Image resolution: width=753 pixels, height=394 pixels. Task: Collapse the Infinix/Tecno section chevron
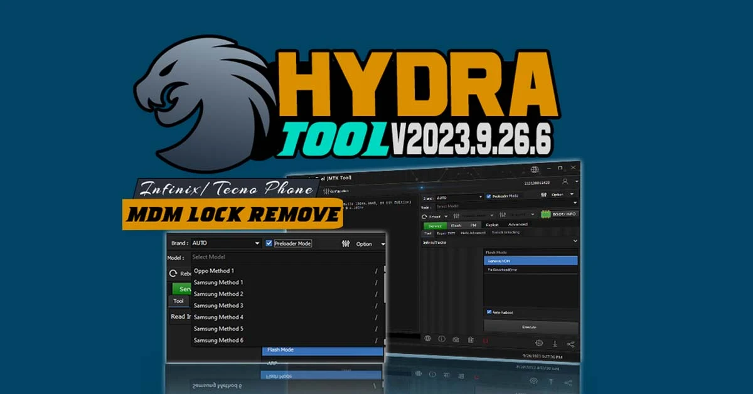coord(575,241)
